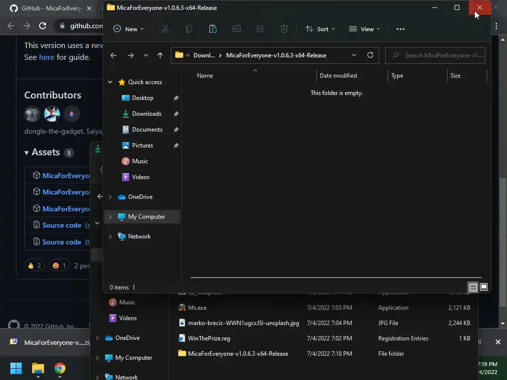
Task: Switch to Details view icon in status bar
Action: 473,287
